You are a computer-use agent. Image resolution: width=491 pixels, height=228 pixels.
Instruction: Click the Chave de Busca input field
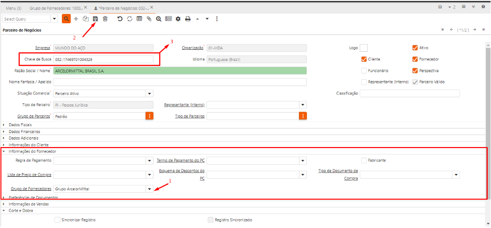pyautogui.click(x=103, y=59)
